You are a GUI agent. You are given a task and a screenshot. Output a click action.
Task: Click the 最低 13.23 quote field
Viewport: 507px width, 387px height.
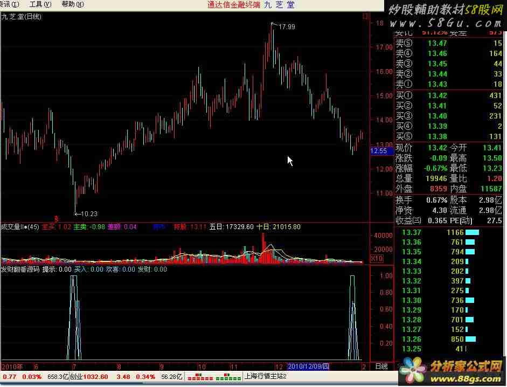pyautogui.click(x=476, y=168)
